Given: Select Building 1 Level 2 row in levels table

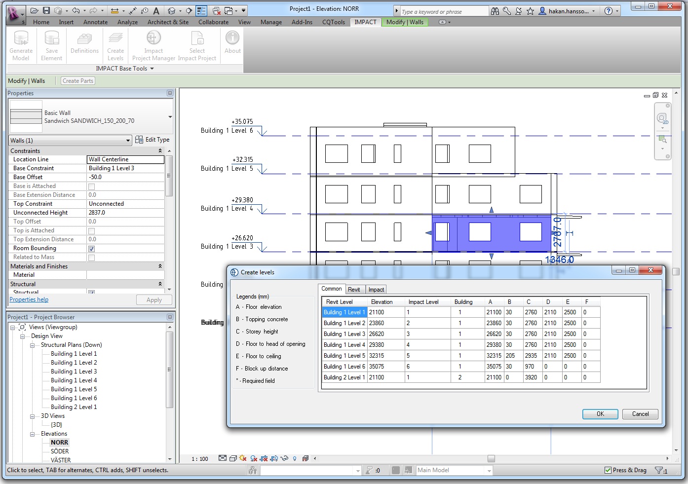Looking at the screenshot, I should tap(344, 323).
